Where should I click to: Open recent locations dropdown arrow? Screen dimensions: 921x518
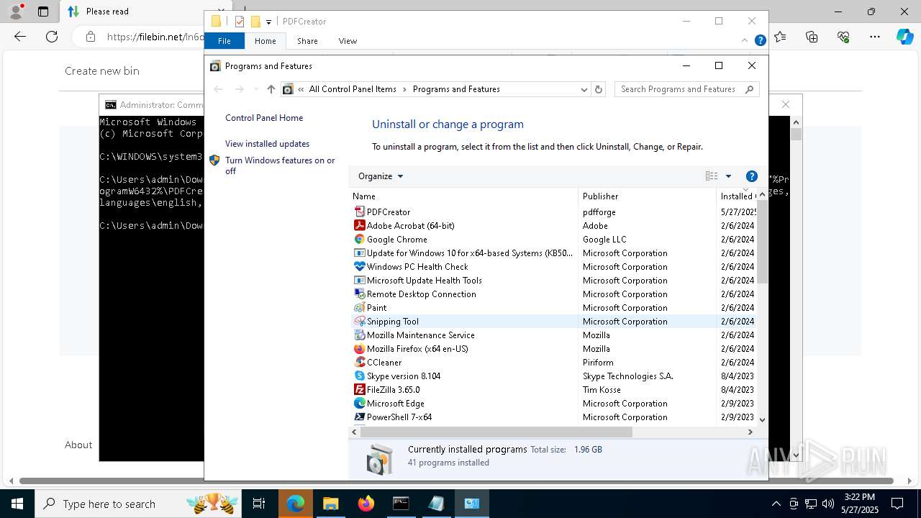255,89
